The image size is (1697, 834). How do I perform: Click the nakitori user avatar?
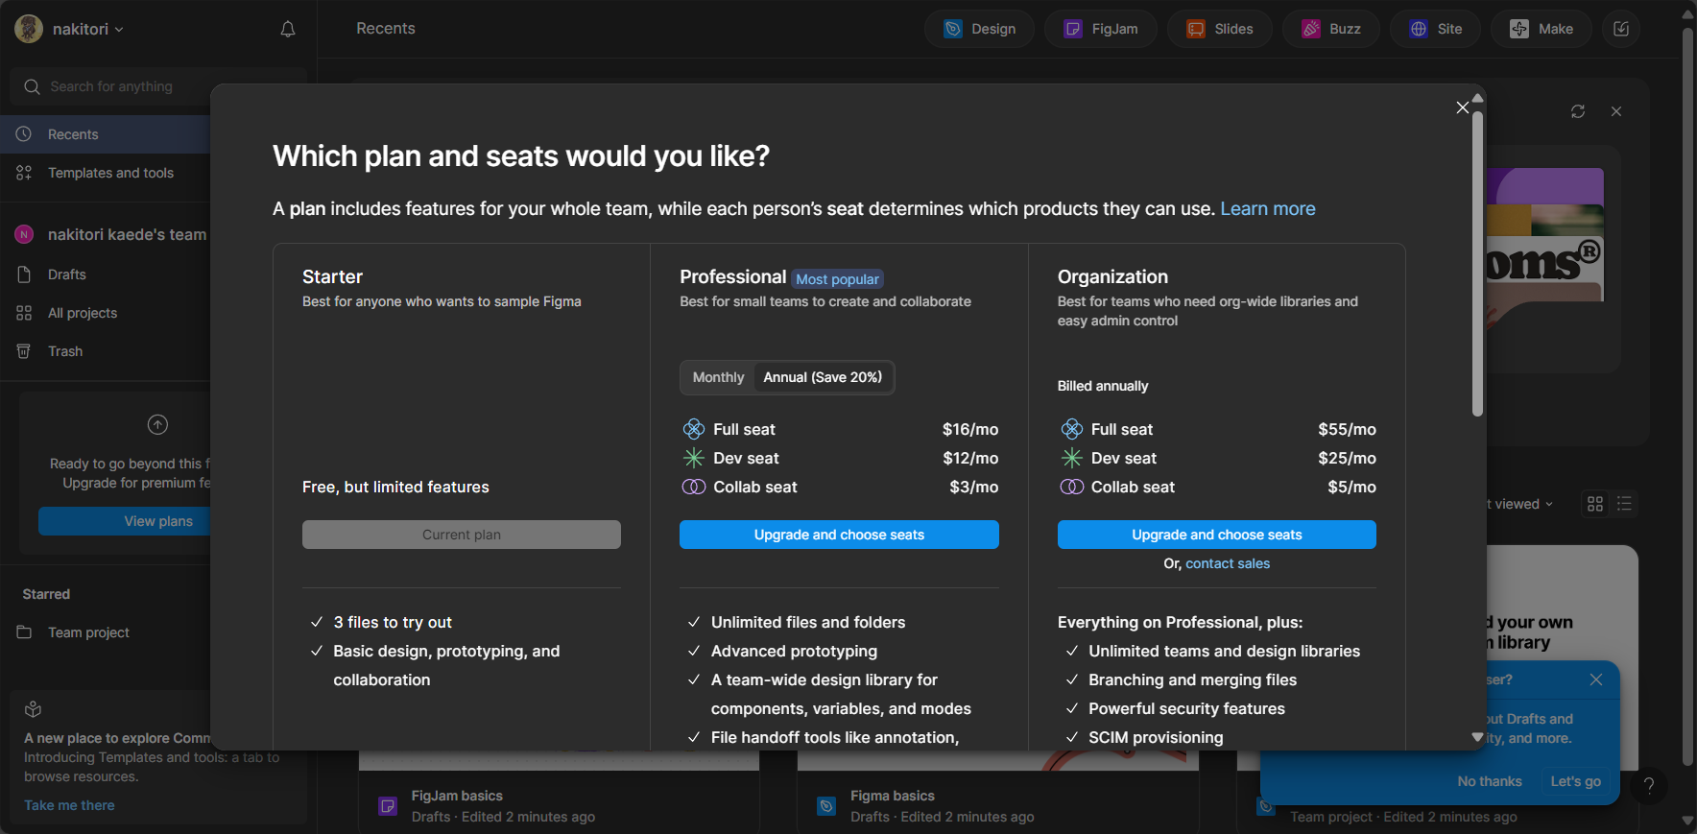[x=29, y=29]
